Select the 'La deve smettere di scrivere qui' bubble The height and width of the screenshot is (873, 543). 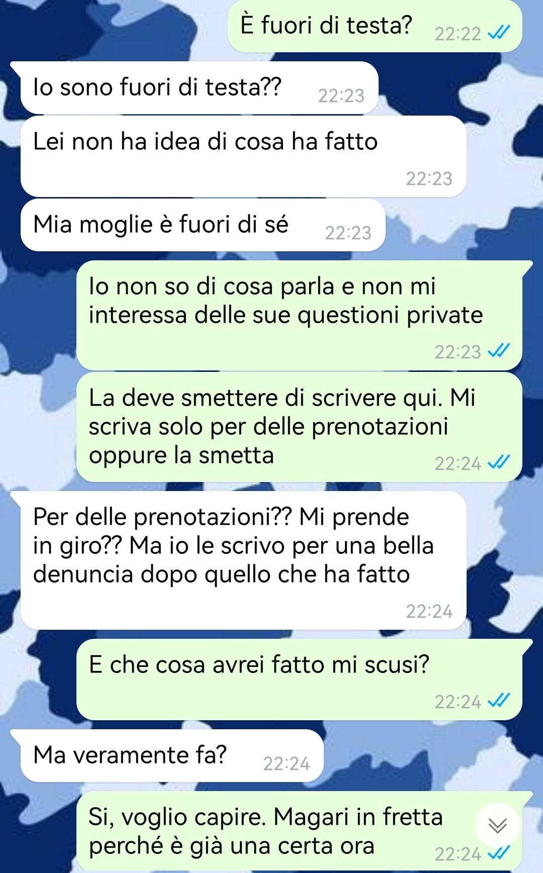click(x=299, y=427)
